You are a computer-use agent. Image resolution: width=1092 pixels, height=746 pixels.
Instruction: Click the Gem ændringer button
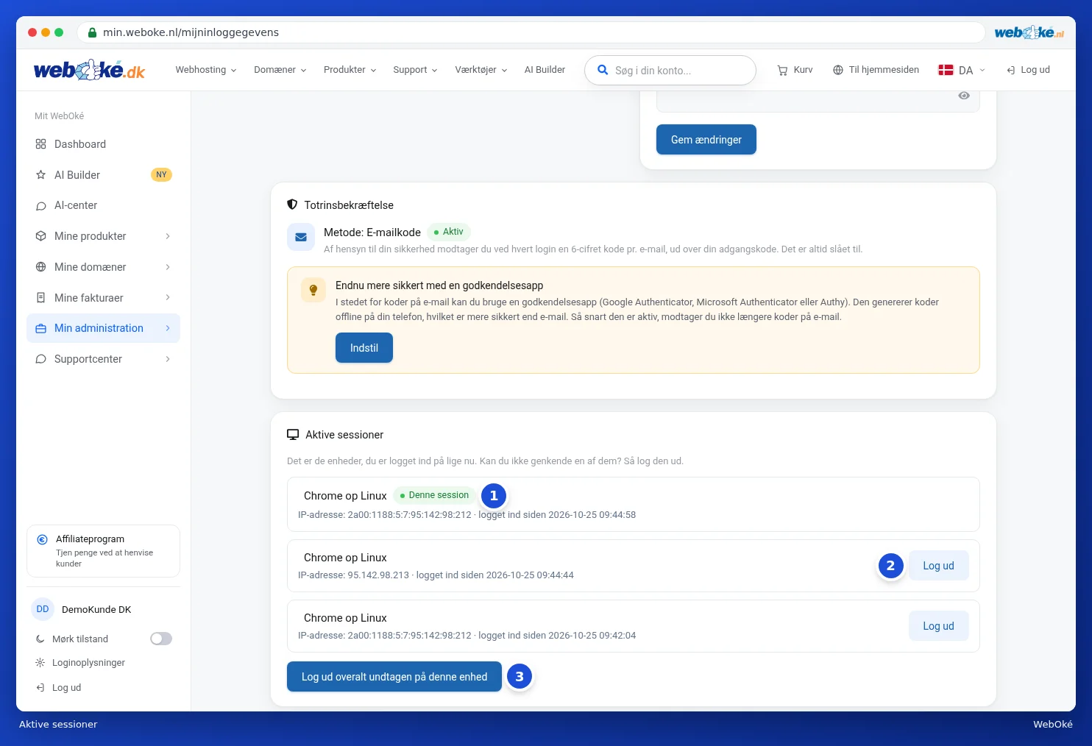tap(706, 140)
